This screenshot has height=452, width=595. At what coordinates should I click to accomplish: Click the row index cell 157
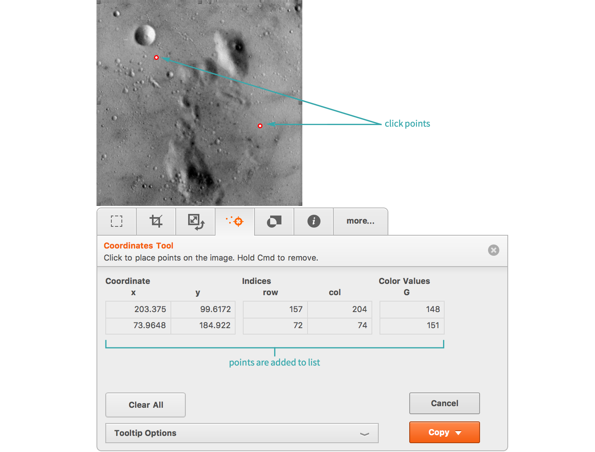click(x=275, y=309)
